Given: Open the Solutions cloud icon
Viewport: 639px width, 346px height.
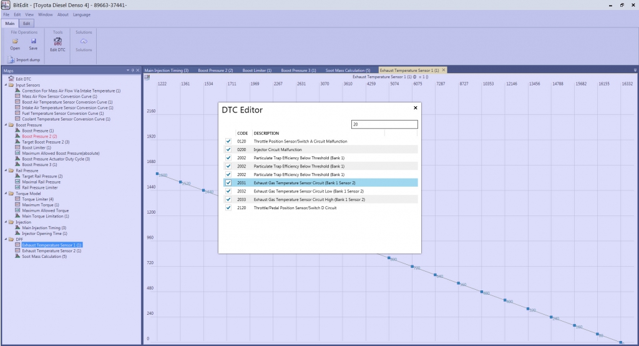Looking at the screenshot, I should coord(84,41).
